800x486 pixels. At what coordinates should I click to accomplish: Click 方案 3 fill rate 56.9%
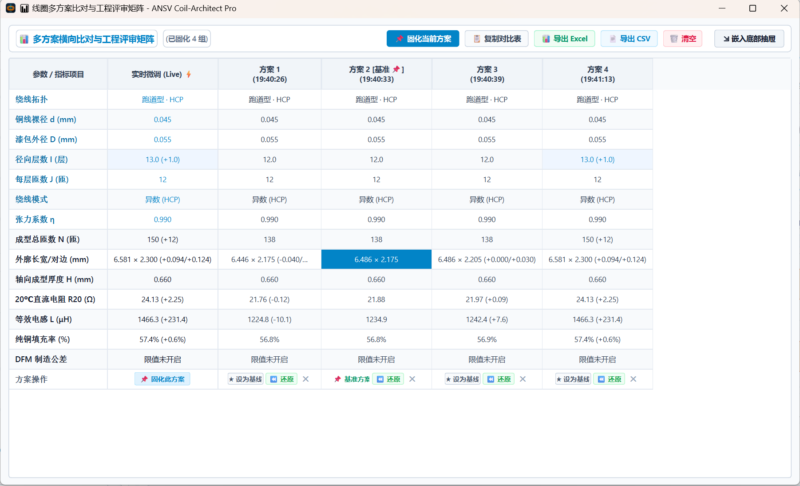[487, 339]
